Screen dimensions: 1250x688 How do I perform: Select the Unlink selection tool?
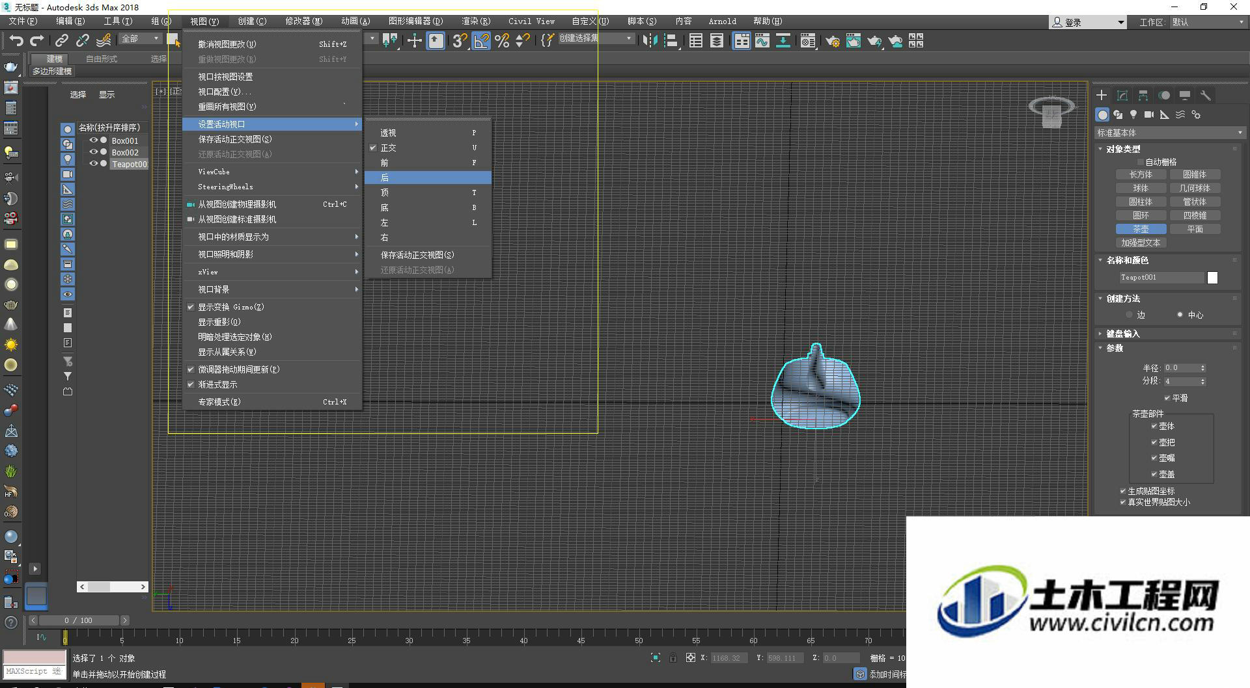tap(82, 41)
